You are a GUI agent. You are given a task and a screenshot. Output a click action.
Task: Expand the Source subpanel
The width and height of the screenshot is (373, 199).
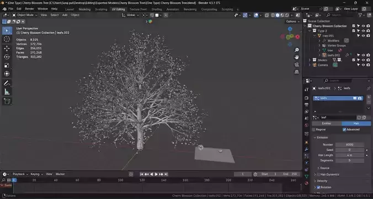[x=318, y=168]
